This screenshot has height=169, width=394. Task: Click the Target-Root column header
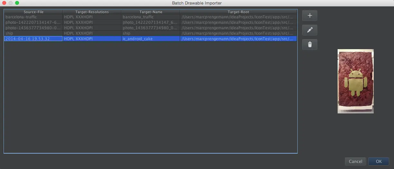(x=238, y=12)
